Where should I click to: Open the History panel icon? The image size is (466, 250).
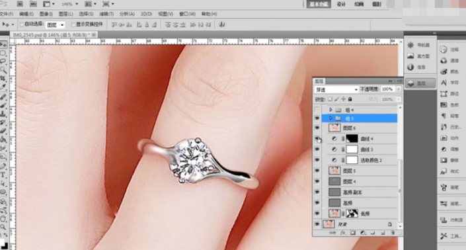pos(444,127)
